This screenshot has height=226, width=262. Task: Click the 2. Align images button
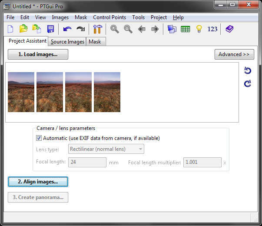(x=38, y=182)
